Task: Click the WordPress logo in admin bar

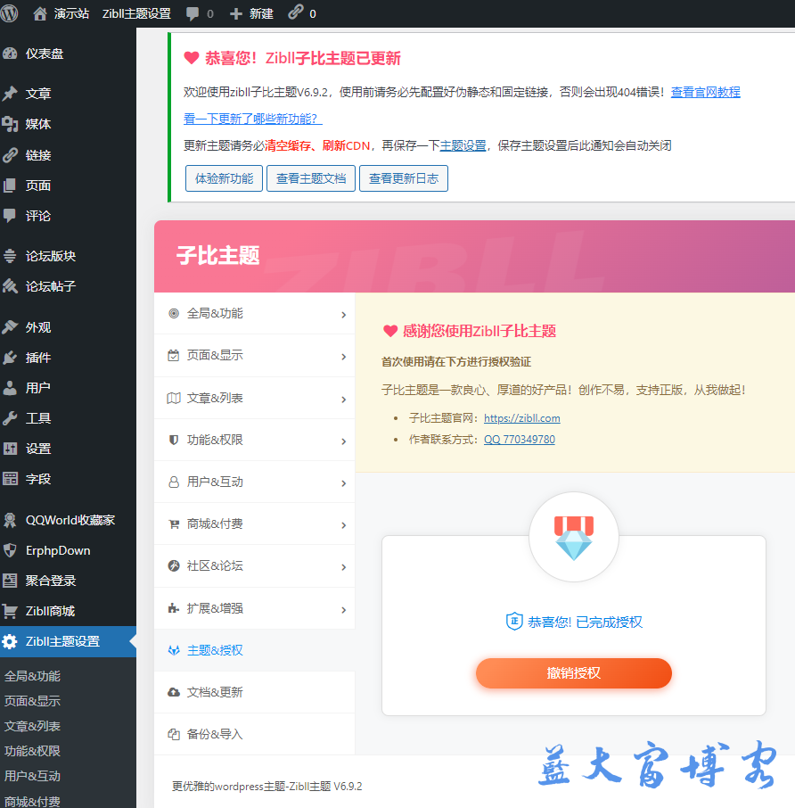Action: coord(9,13)
